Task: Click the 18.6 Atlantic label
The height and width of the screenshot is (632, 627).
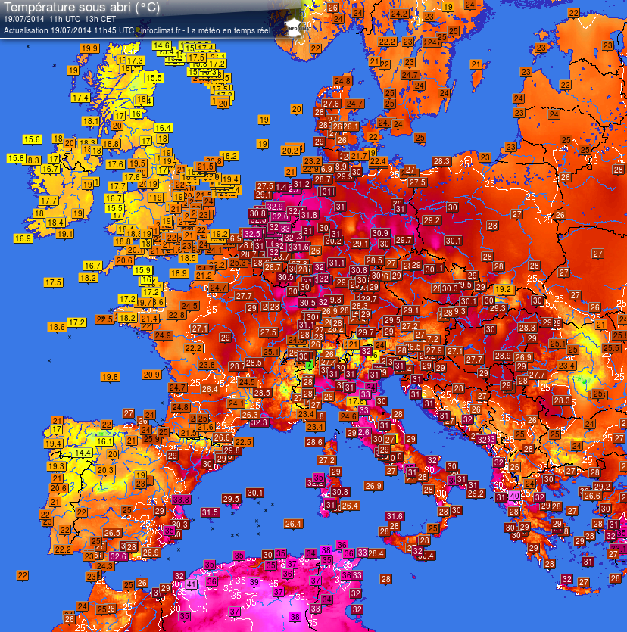Action: [57, 327]
